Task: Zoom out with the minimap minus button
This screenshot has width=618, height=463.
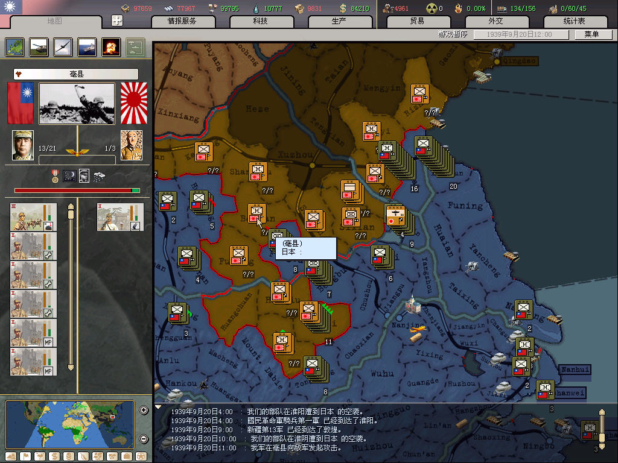Action: coord(144,439)
